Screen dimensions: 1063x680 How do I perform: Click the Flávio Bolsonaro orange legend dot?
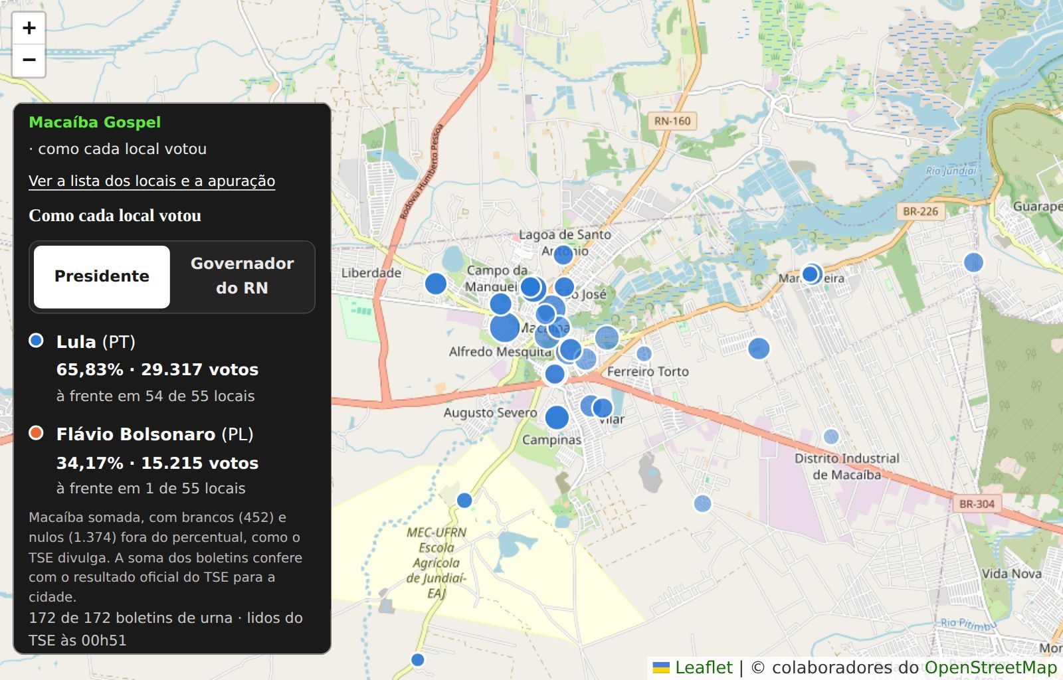click(36, 433)
